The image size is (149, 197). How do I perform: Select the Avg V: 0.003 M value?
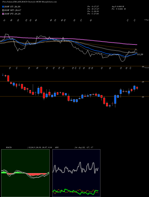coord(118,6)
